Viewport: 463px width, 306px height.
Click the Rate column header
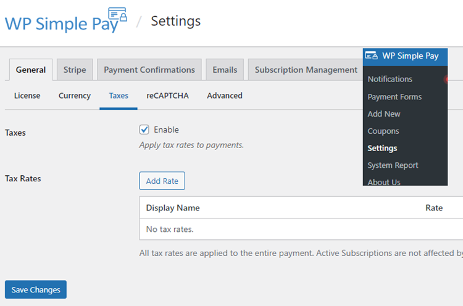434,208
